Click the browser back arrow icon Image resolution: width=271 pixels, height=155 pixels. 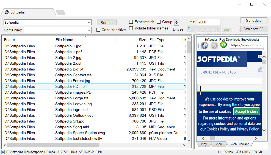pyautogui.click(x=204, y=46)
